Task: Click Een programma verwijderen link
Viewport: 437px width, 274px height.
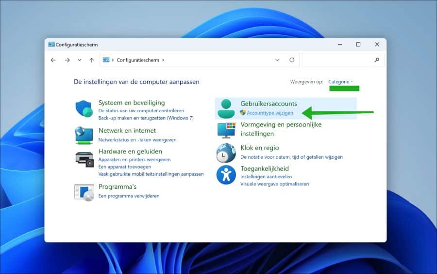Action: click(x=129, y=196)
